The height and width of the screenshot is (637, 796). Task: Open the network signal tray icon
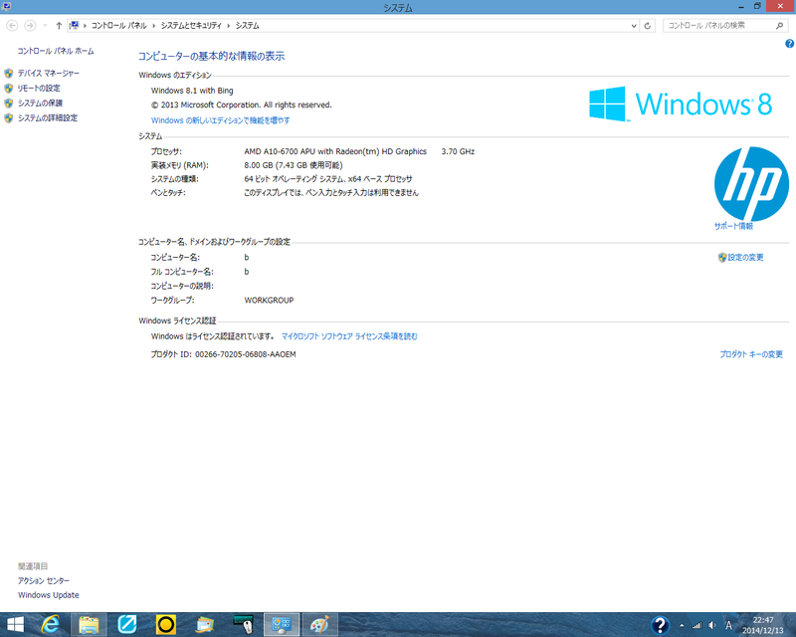pos(697,625)
